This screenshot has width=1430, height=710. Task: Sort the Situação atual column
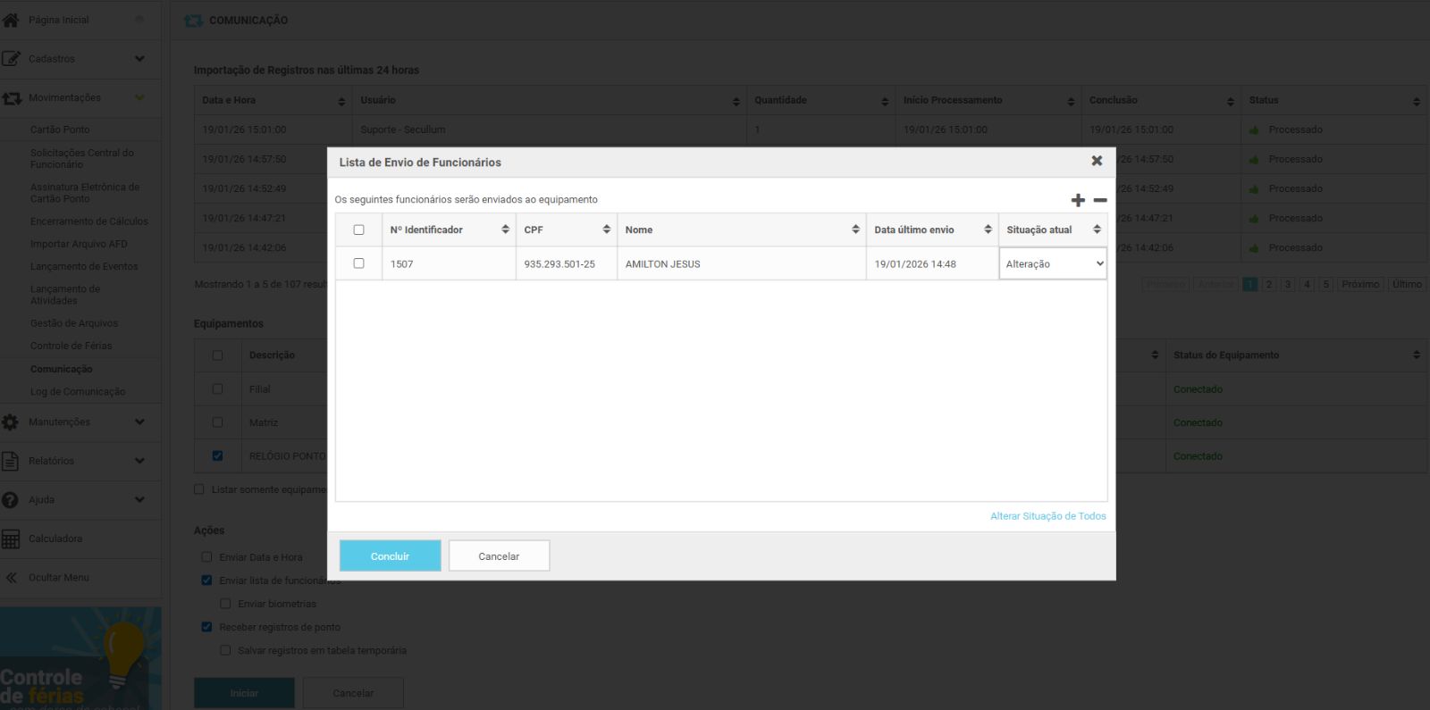click(x=1097, y=230)
